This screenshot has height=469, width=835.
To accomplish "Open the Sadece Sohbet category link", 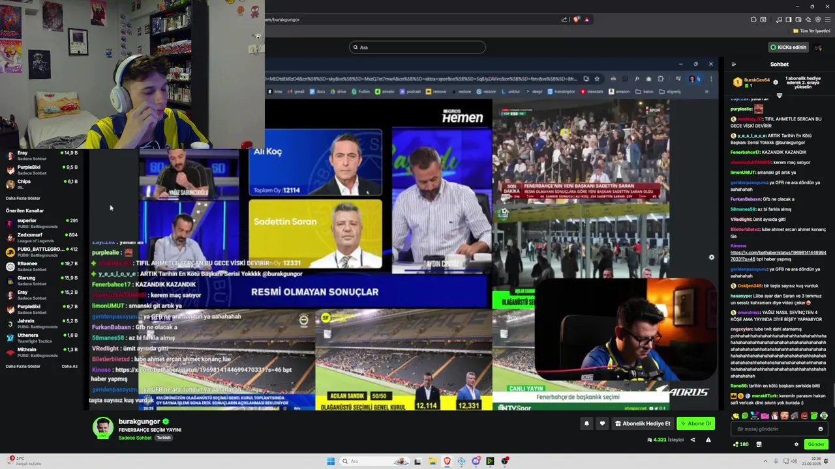I will (135, 438).
